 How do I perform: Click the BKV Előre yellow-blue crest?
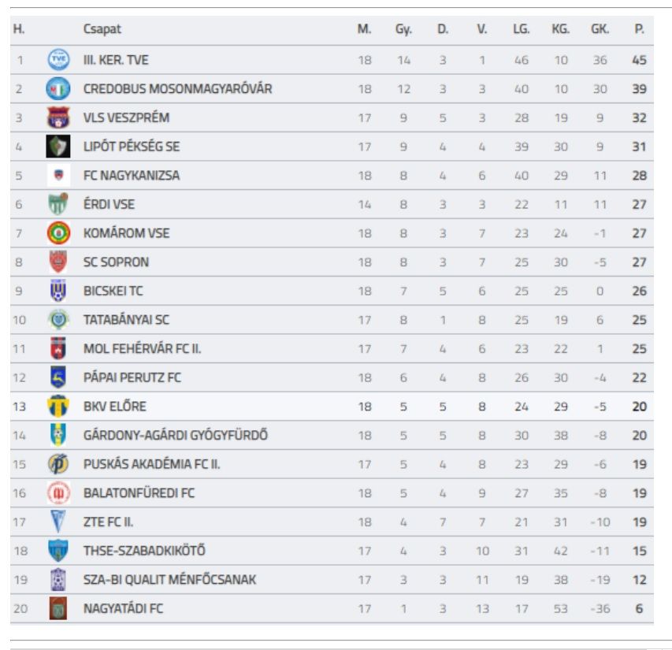(58, 407)
